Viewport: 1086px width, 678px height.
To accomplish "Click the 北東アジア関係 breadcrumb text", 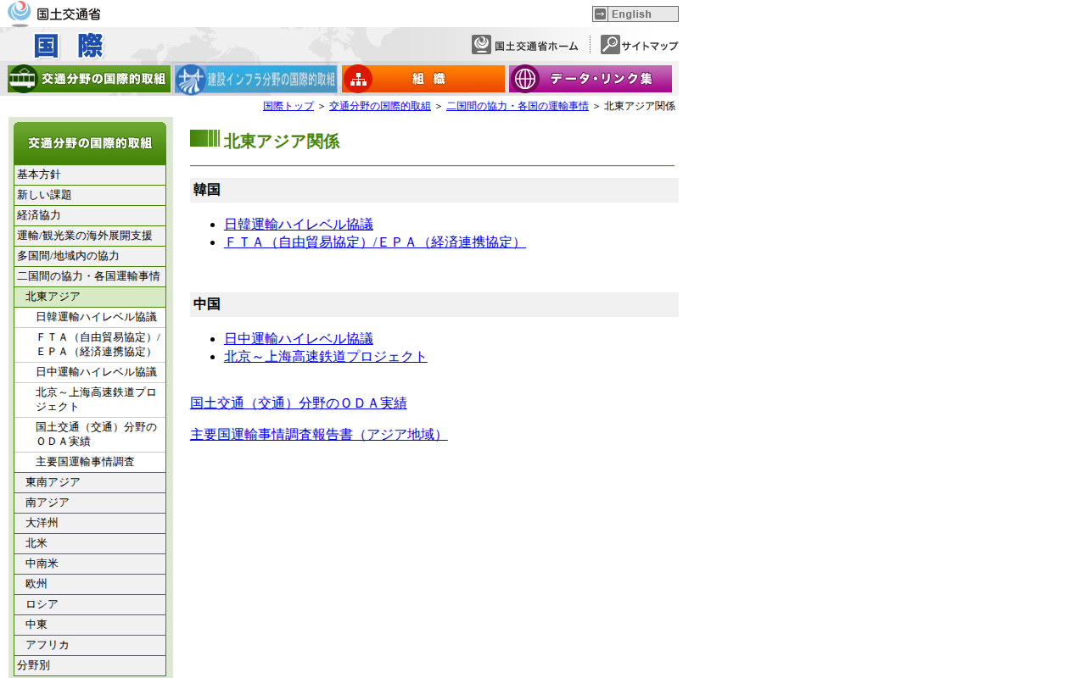I will pos(640,106).
